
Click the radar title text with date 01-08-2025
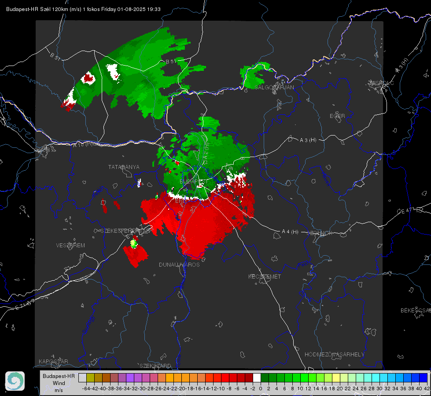coord(83,9)
